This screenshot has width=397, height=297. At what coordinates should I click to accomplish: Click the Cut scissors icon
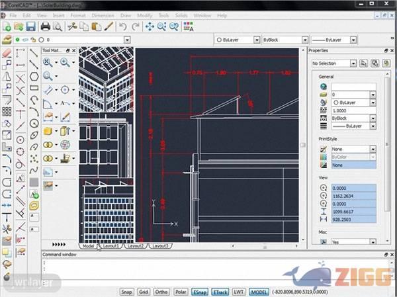72,26
